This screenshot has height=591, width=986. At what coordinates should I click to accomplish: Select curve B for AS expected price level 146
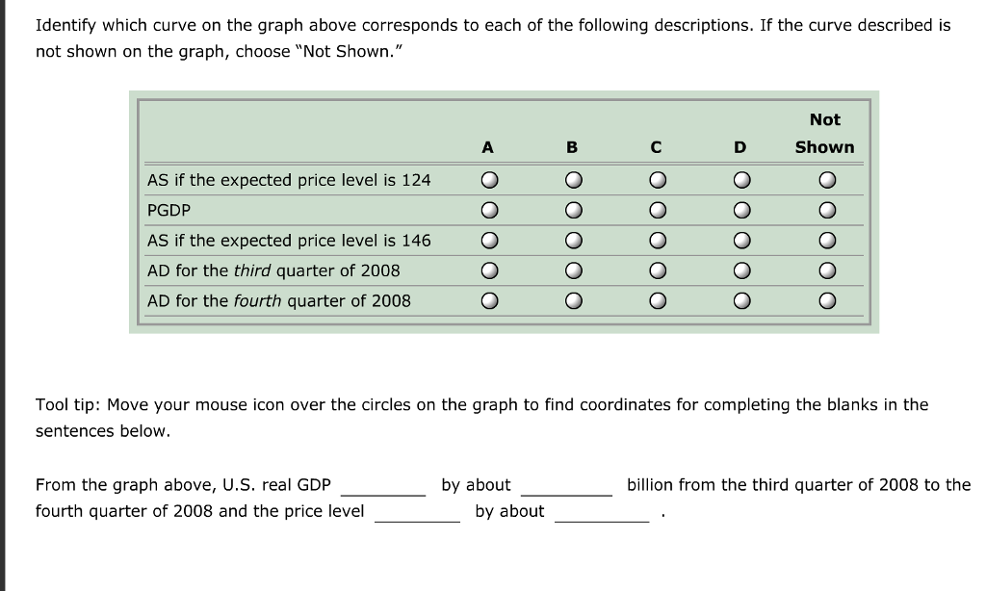573,240
